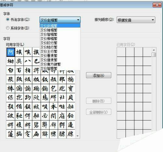Select the 胞 character cell
This screenshot has width=163, height=152.
pyautogui.click(x=62, y=88)
